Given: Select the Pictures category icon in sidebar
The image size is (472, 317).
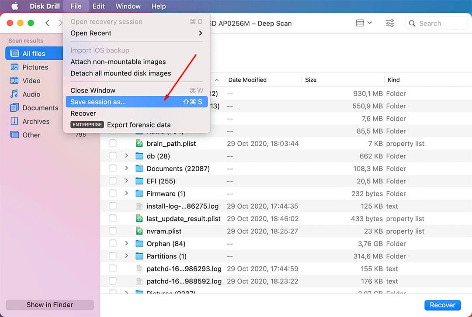Looking at the screenshot, I should coord(14,67).
